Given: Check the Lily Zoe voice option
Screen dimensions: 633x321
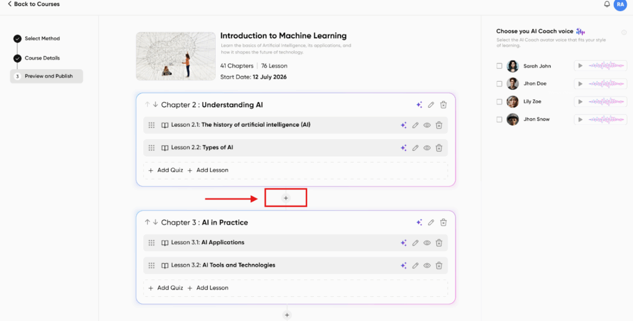Looking at the screenshot, I should point(499,101).
